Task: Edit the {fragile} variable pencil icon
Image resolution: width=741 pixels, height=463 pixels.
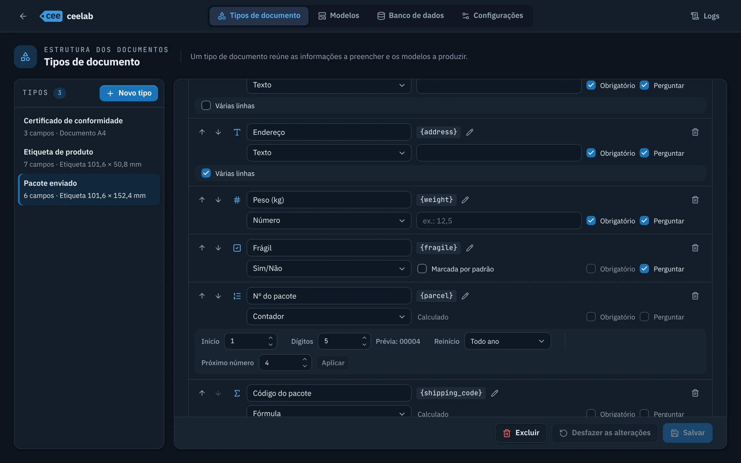Action: (x=470, y=248)
